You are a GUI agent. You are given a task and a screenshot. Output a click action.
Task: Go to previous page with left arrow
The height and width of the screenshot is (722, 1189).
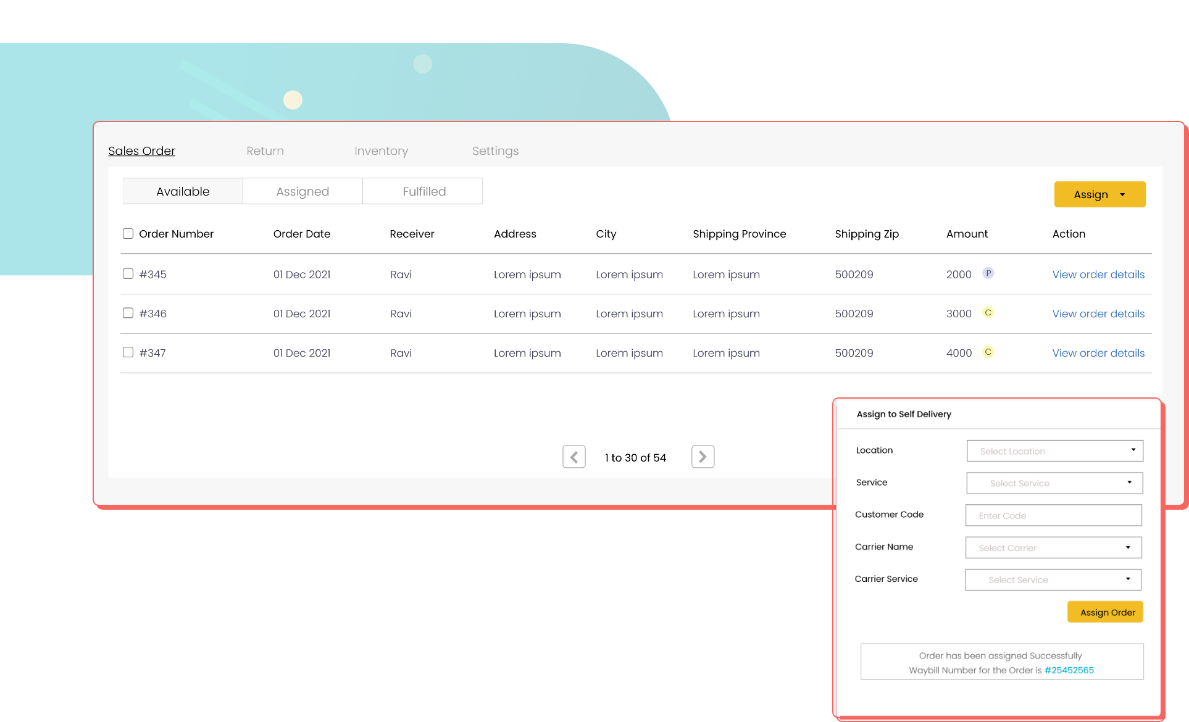(x=574, y=457)
